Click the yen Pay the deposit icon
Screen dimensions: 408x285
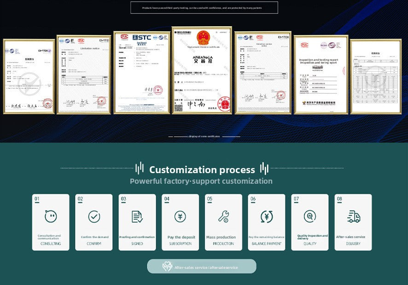coord(180,216)
